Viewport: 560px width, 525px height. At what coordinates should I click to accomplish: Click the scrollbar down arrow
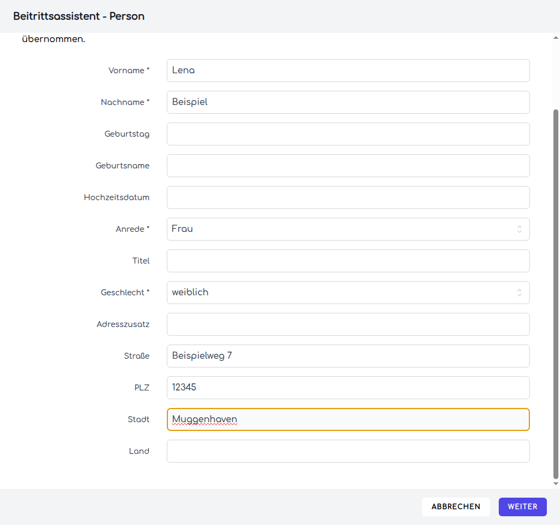(556, 483)
